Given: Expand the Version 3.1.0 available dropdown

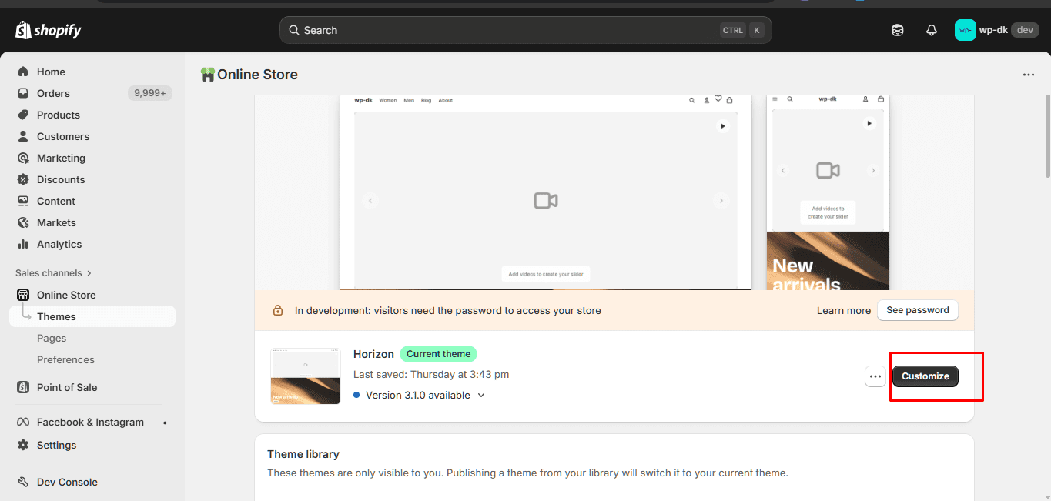Looking at the screenshot, I should 480,395.
